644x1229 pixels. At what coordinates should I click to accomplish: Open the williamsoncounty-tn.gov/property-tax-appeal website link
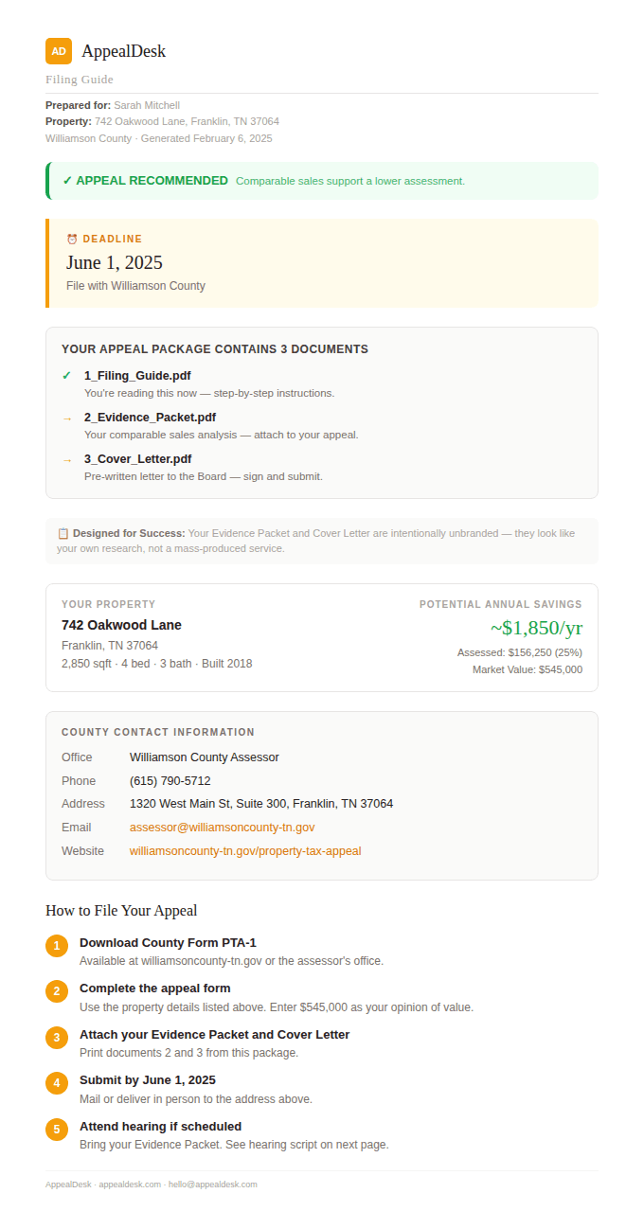245,851
